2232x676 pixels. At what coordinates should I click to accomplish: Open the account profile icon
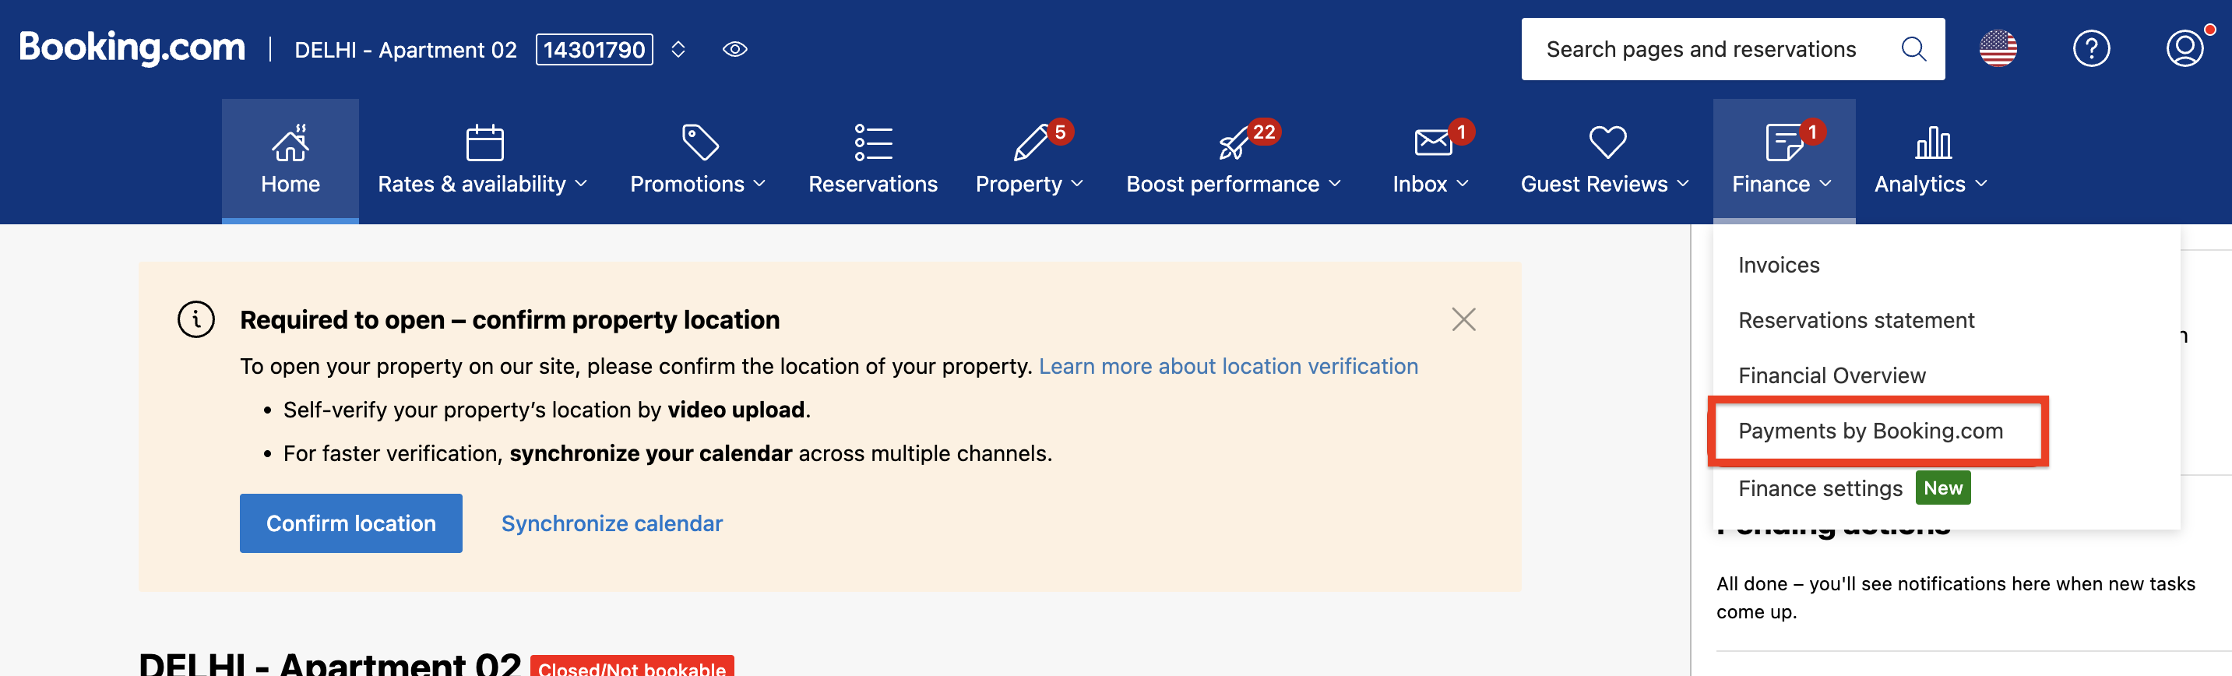[2184, 49]
